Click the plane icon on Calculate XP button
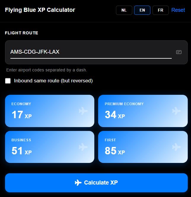 click(78, 182)
